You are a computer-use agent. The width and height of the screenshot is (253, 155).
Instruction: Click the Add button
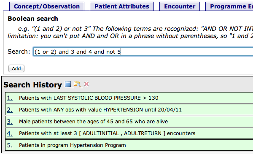[16, 68]
